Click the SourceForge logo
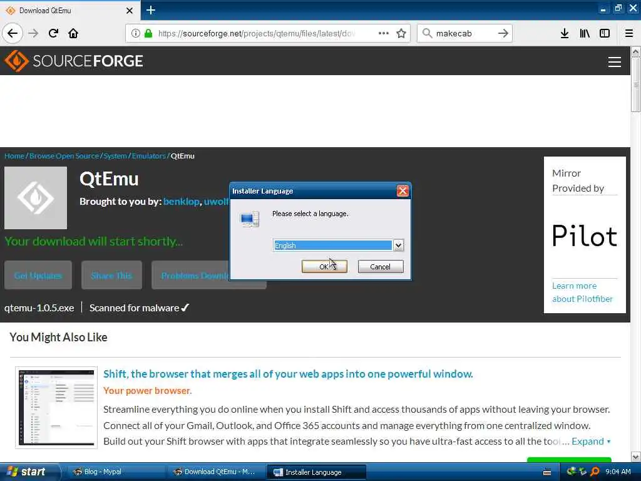The image size is (641, 481). click(x=74, y=61)
